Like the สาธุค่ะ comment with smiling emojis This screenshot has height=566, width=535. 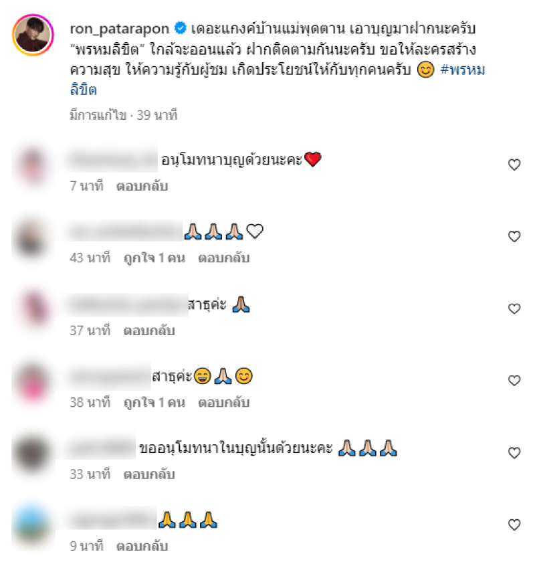coord(514,381)
